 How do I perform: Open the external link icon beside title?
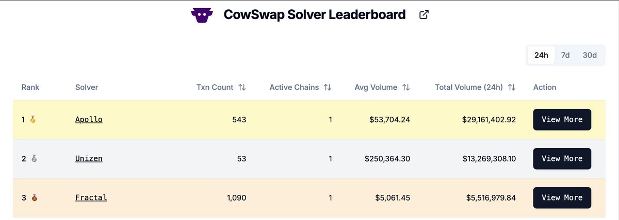[424, 15]
